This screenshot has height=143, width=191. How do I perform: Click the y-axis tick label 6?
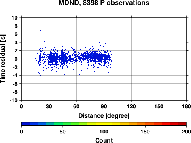(16, 34)
